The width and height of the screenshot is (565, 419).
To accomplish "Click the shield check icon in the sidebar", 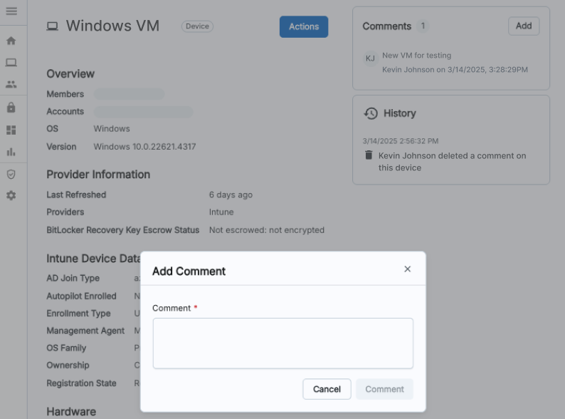I will click(11, 174).
